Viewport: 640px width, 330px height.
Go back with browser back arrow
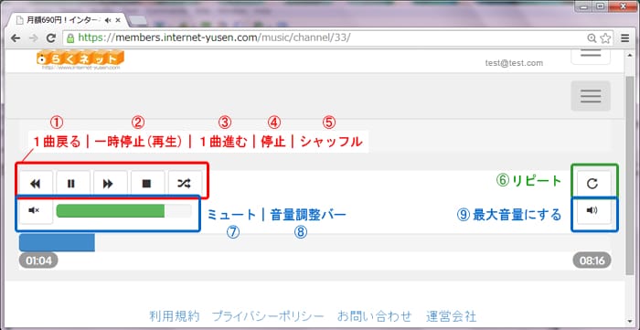tap(16, 38)
